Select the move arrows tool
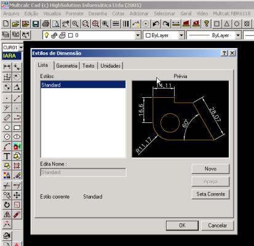Image resolution: width=254 pixels, height=246 pixels. [x=17, y=195]
